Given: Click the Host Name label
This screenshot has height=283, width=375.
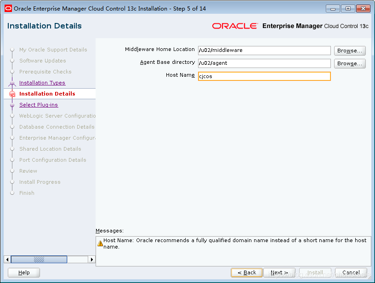Looking at the screenshot, I should [180, 75].
